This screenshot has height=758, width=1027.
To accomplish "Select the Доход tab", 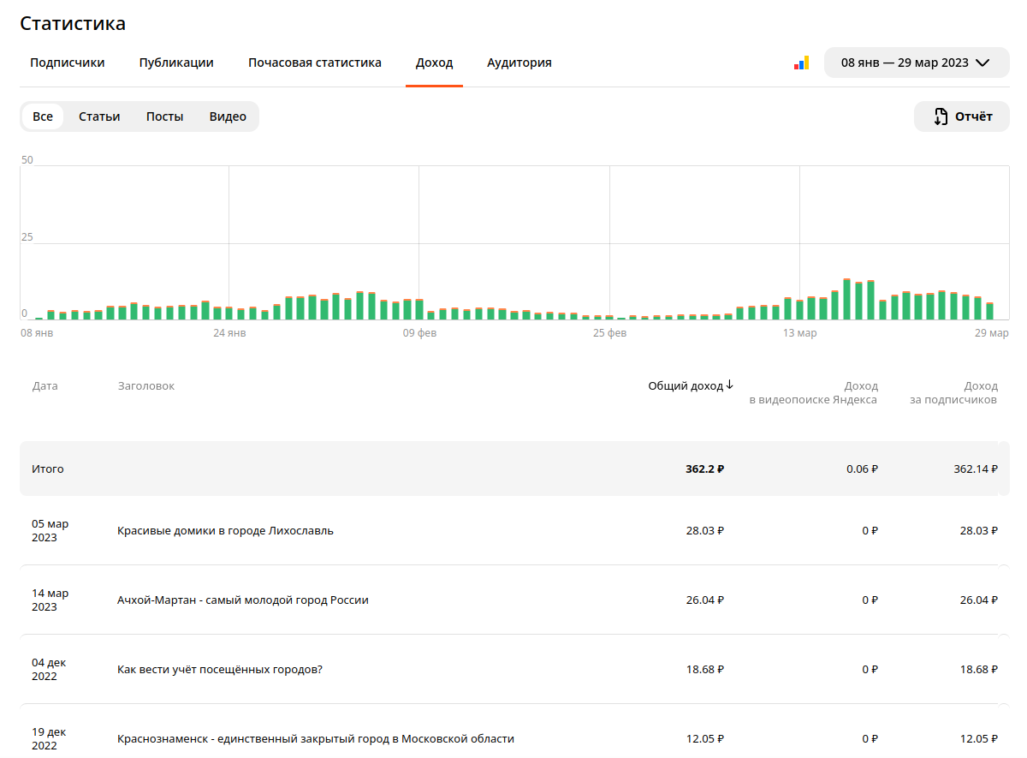I will 434,63.
